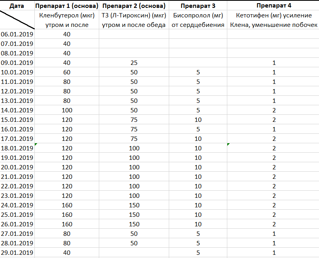This screenshot has height=258, width=319.
Task: Select Clenbuterol value 100 on 14.01.2019
Action: (x=66, y=110)
